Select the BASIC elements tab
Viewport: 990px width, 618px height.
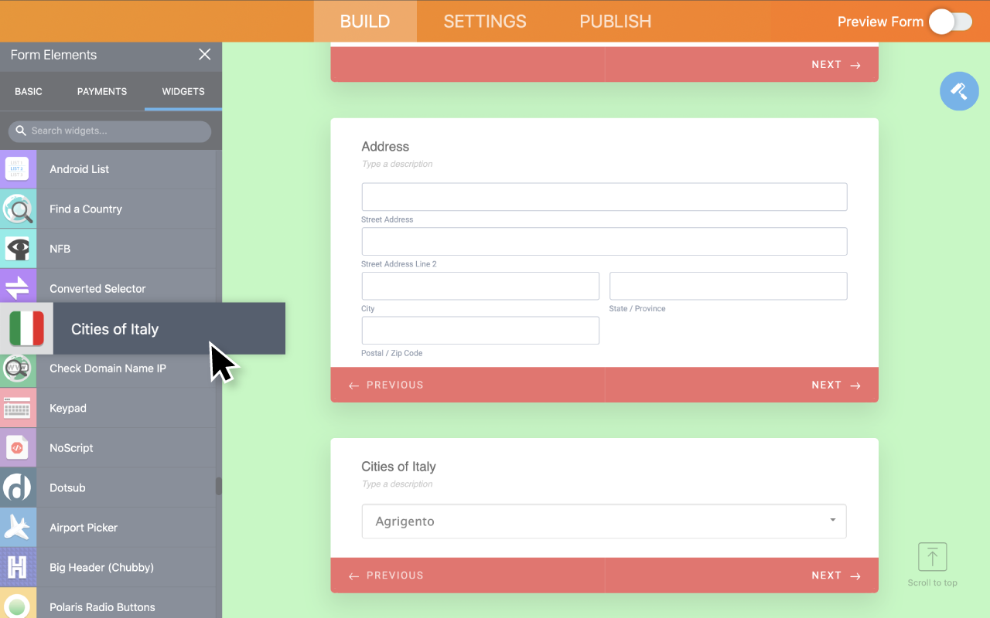pyautogui.click(x=29, y=91)
